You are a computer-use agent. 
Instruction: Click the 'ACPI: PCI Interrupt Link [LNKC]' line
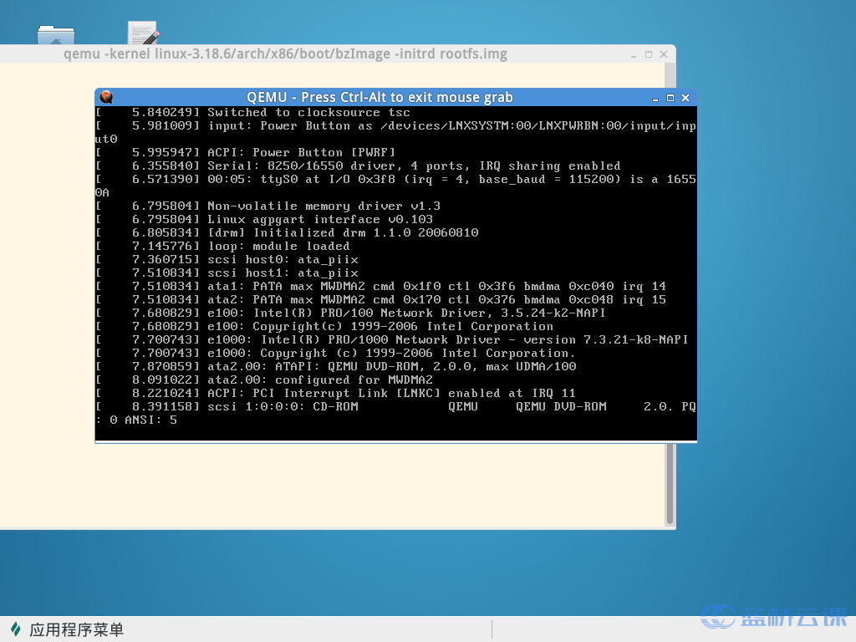coord(336,393)
